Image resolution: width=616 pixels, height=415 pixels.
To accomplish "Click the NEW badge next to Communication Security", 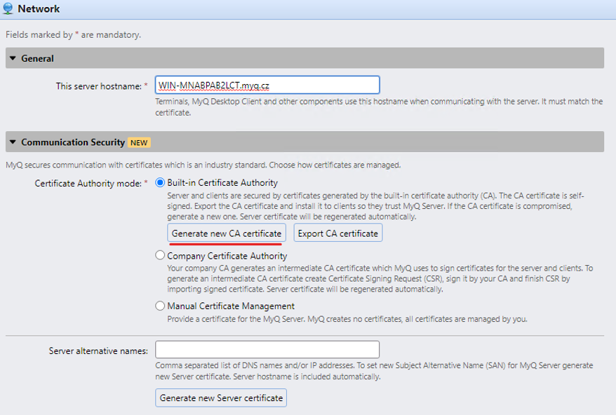I will point(138,142).
